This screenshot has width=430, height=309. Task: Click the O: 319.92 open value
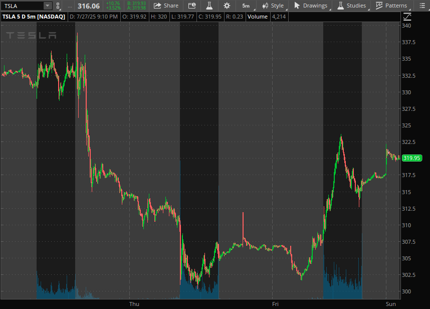[x=134, y=17]
